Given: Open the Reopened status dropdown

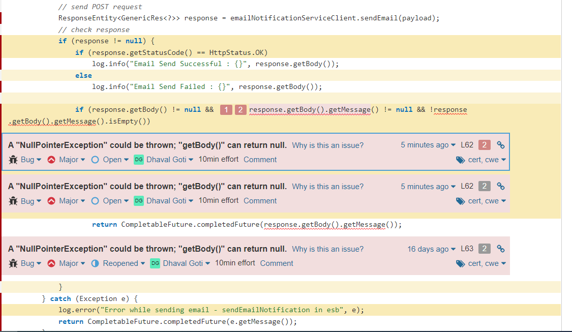Looking at the screenshot, I should [x=124, y=263].
